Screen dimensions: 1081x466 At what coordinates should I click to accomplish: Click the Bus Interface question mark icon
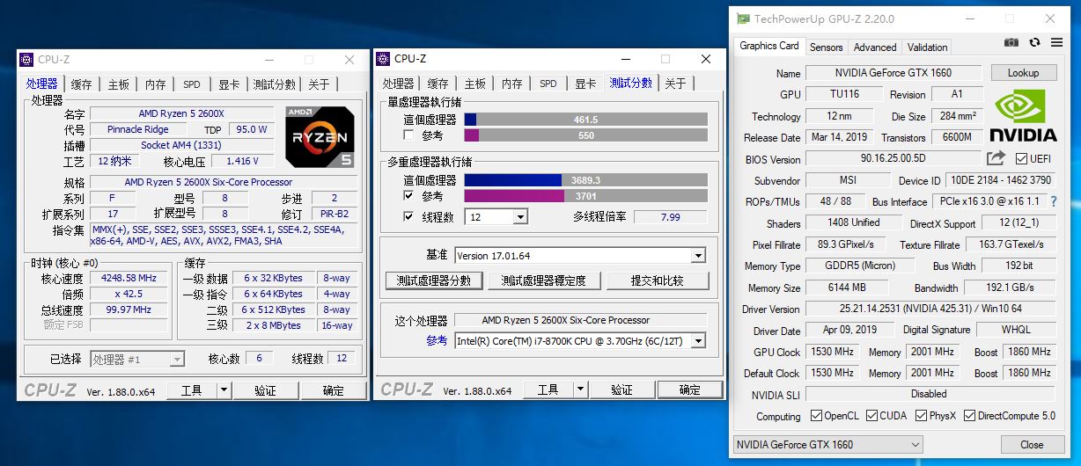click(1054, 201)
